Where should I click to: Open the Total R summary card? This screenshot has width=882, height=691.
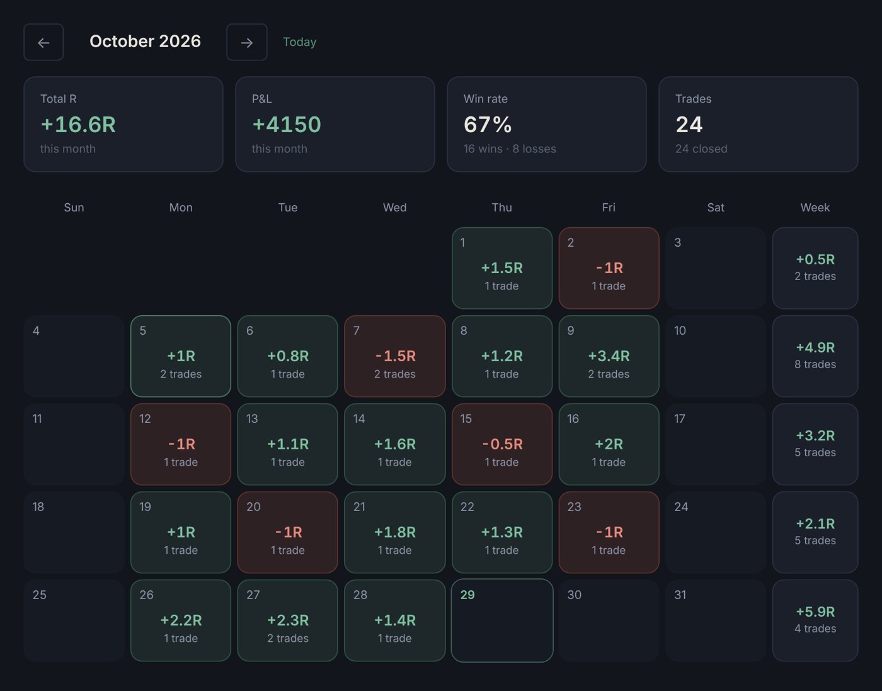123,125
